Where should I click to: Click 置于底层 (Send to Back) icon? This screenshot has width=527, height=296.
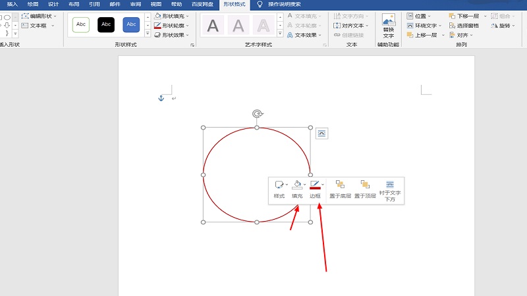(x=340, y=185)
